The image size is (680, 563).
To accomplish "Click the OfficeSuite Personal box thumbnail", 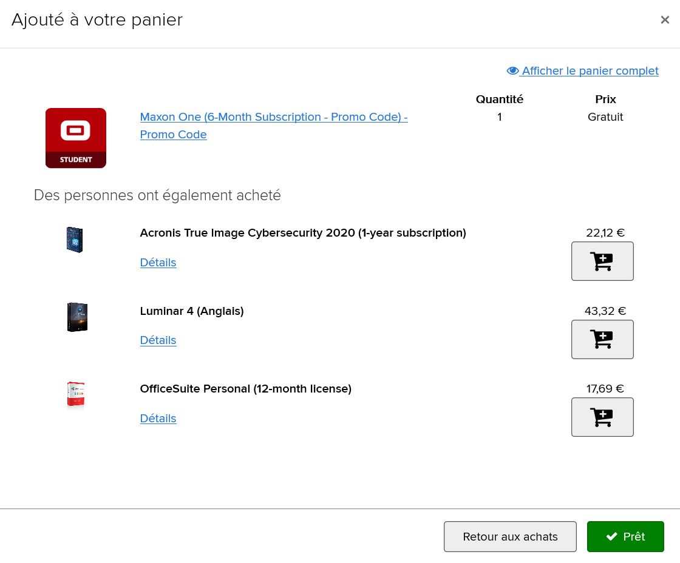I will (x=76, y=394).
